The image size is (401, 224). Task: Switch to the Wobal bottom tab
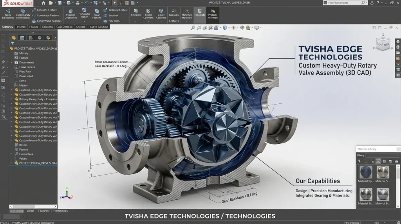click(30, 211)
